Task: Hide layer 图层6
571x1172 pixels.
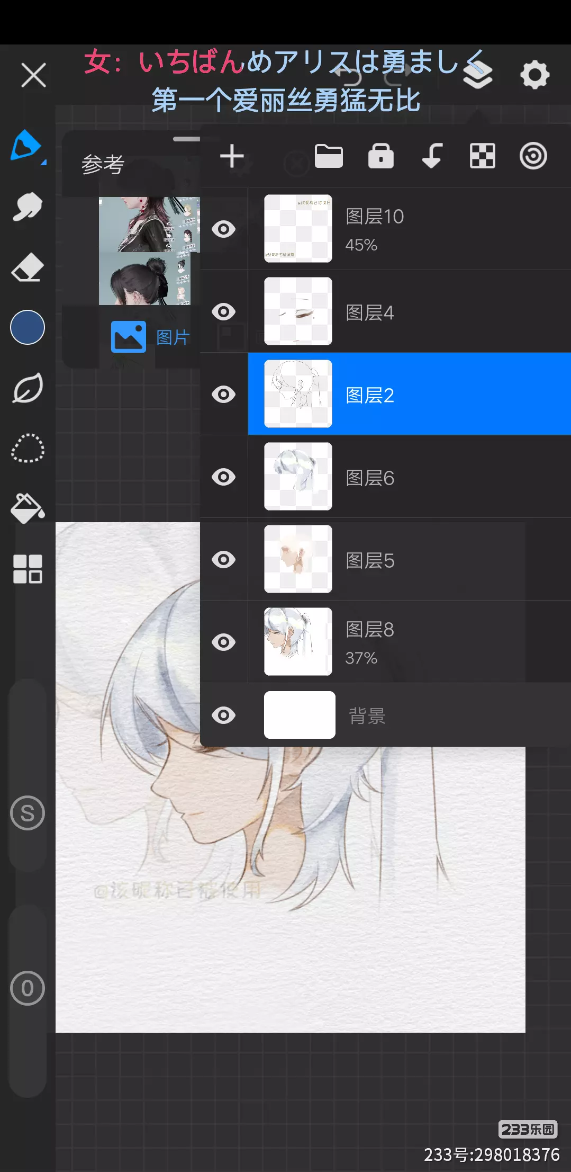Action: (x=223, y=477)
